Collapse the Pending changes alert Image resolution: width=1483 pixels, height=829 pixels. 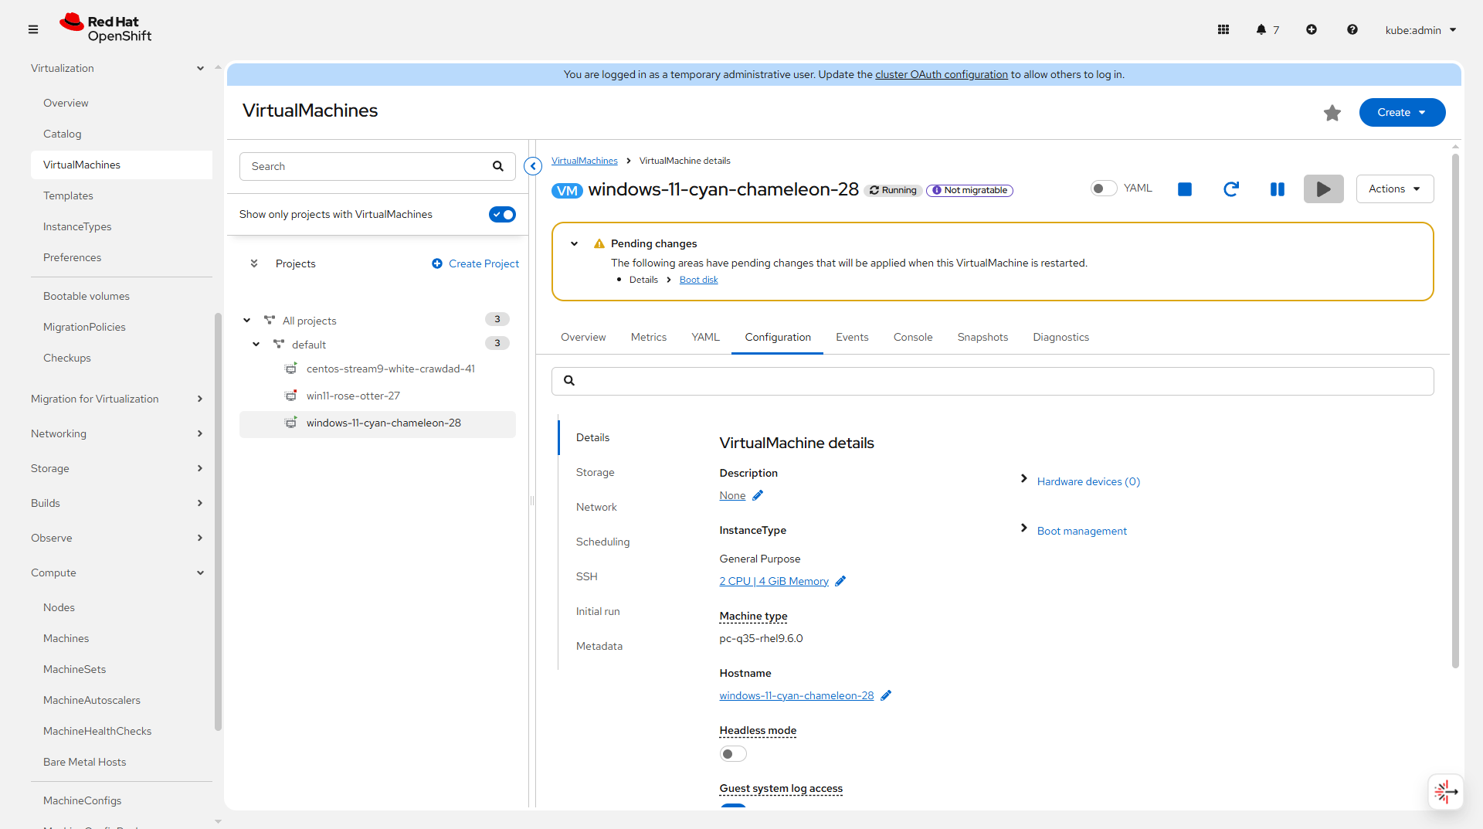pyautogui.click(x=575, y=243)
